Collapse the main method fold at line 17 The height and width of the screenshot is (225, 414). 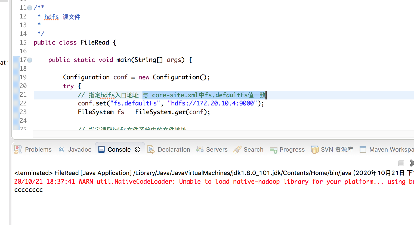30,60
